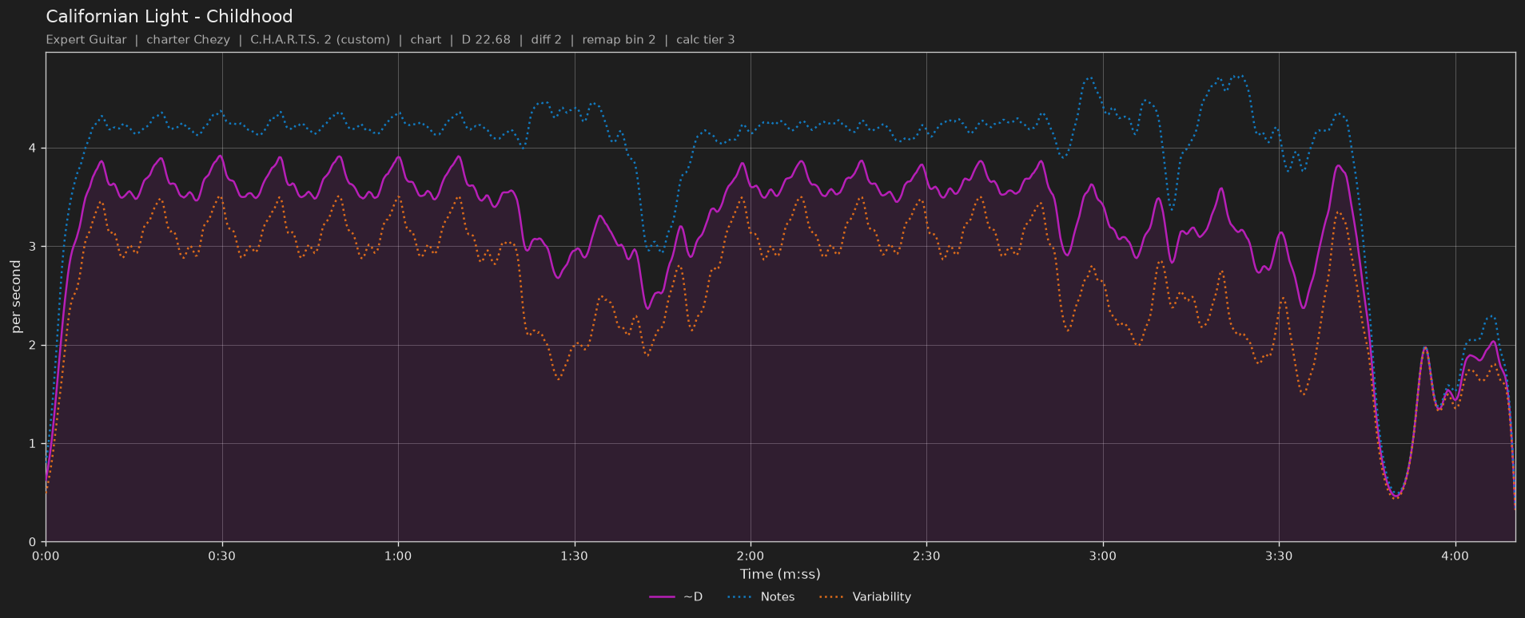This screenshot has width=1525, height=618.
Task: Click the magenta line sample in the legend
Action: point(663,597)
